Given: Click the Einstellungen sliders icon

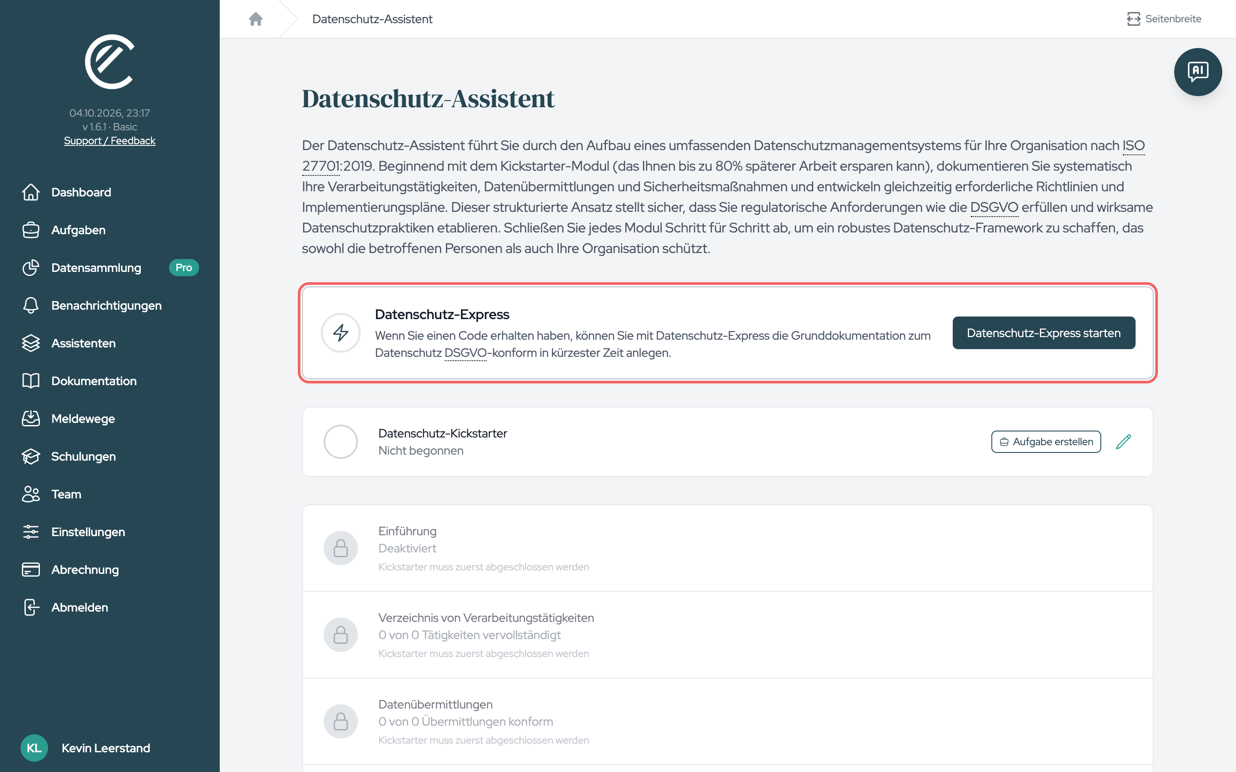Looking at the screenshot, I should click(30, 532).
